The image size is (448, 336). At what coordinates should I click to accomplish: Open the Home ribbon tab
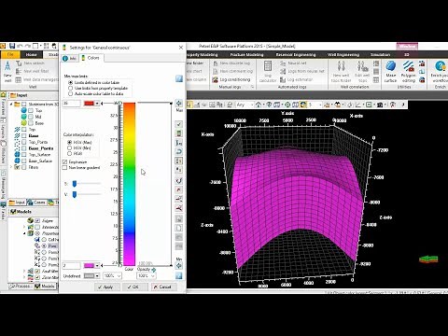tap(31, 54)
